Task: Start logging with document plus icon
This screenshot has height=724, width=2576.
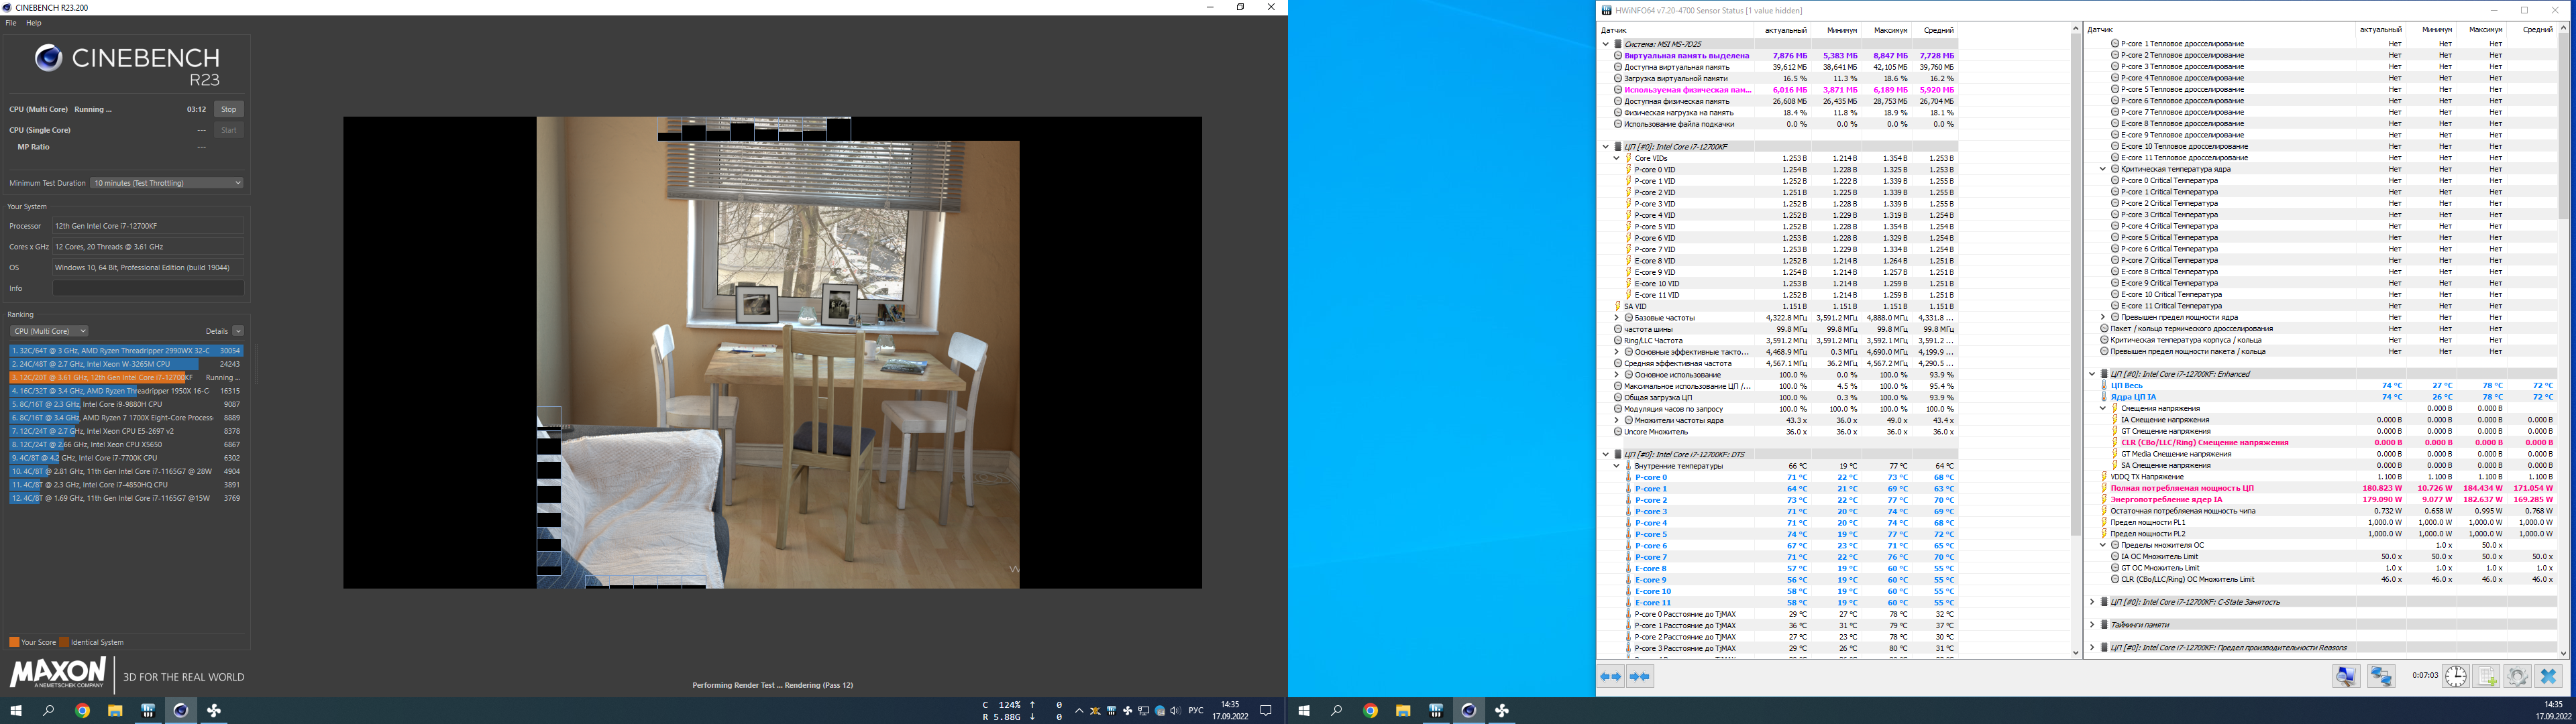Action: tap(2487, 677)
